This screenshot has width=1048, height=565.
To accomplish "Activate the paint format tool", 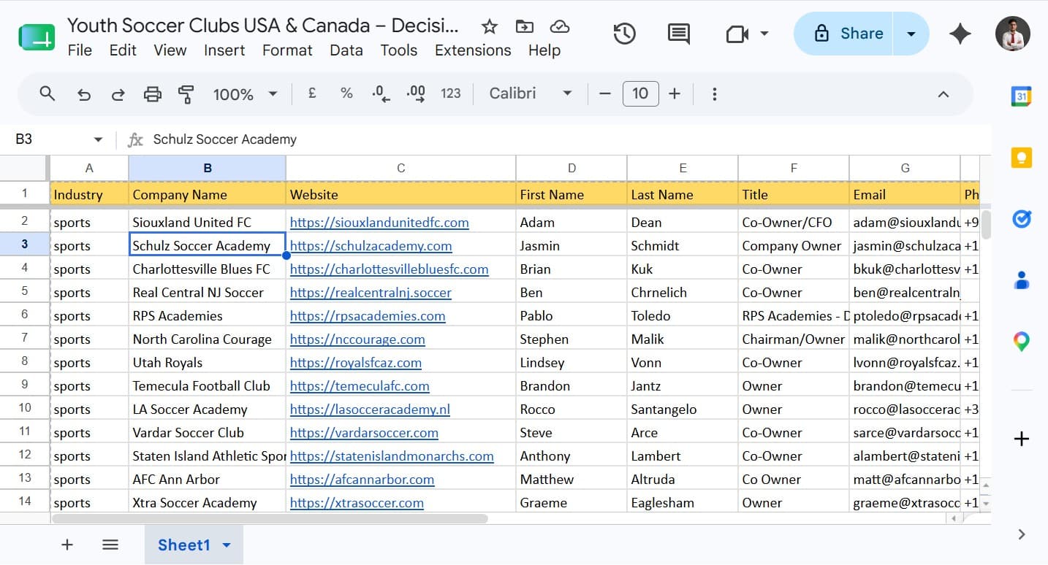I will pyautogui.click(x=186, y=93).
